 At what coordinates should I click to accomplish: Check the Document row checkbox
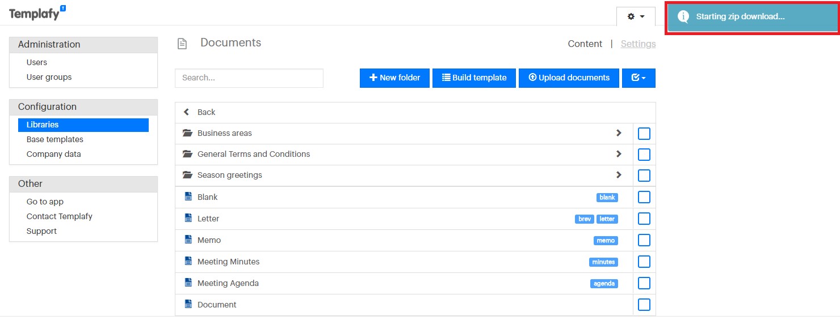coord(644,305)
